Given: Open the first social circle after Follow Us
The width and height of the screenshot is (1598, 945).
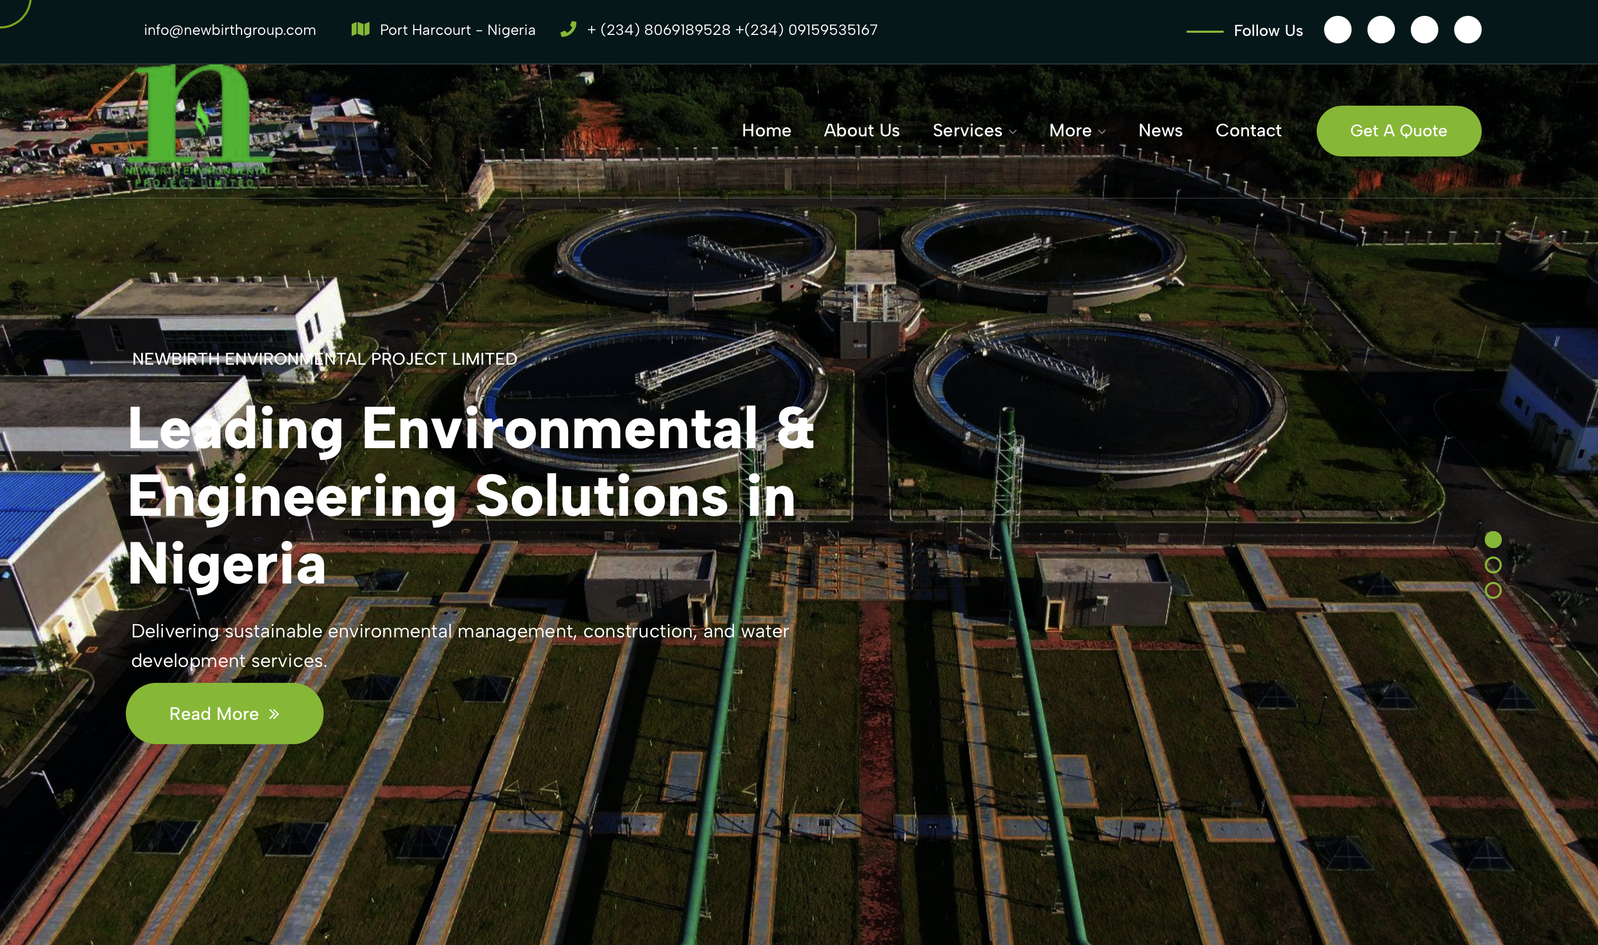Looking at the screenshot, I should click(x=1337, y=30).
